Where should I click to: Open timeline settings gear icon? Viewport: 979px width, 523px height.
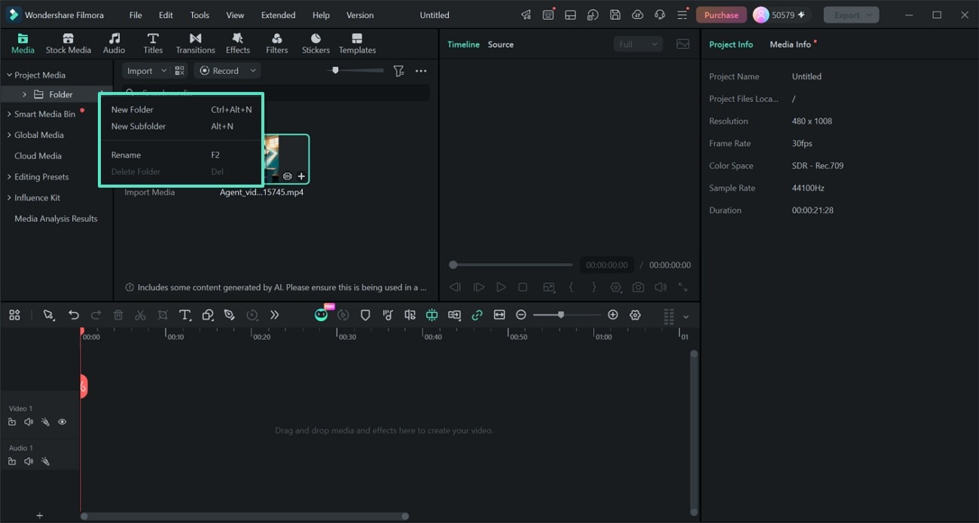(635, 315)
